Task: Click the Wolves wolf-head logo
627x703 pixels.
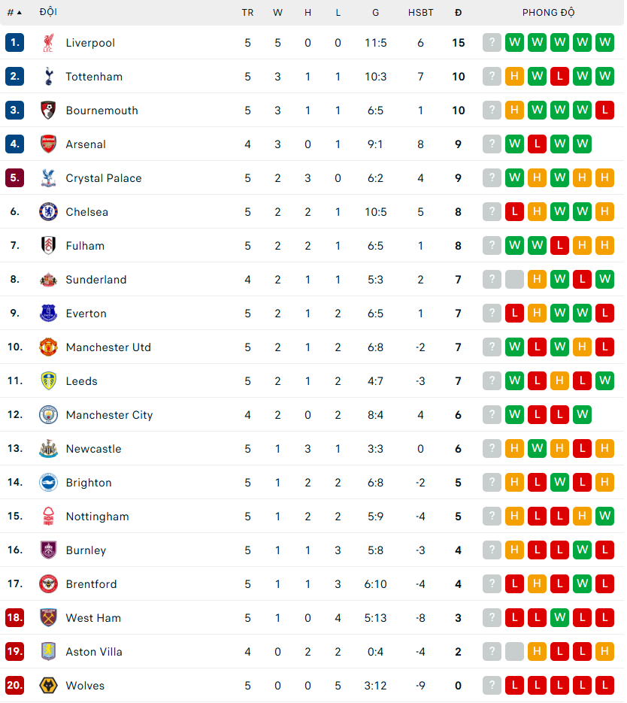Action: pos(48,685)
